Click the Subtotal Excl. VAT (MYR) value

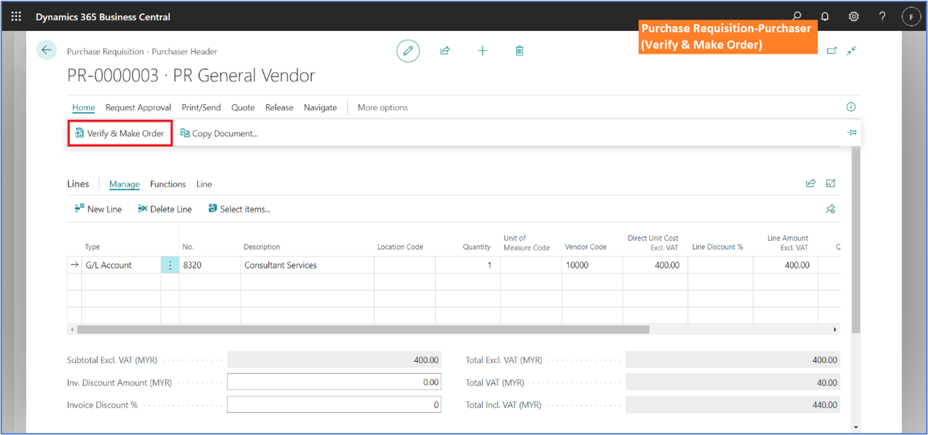coord(334,360)
